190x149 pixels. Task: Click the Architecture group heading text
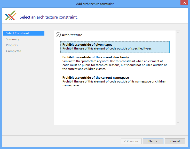72,35
